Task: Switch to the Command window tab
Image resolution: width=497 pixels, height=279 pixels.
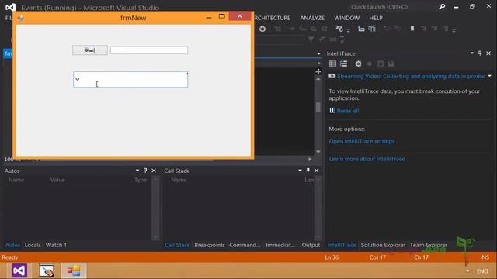Action: coord(245,245)
